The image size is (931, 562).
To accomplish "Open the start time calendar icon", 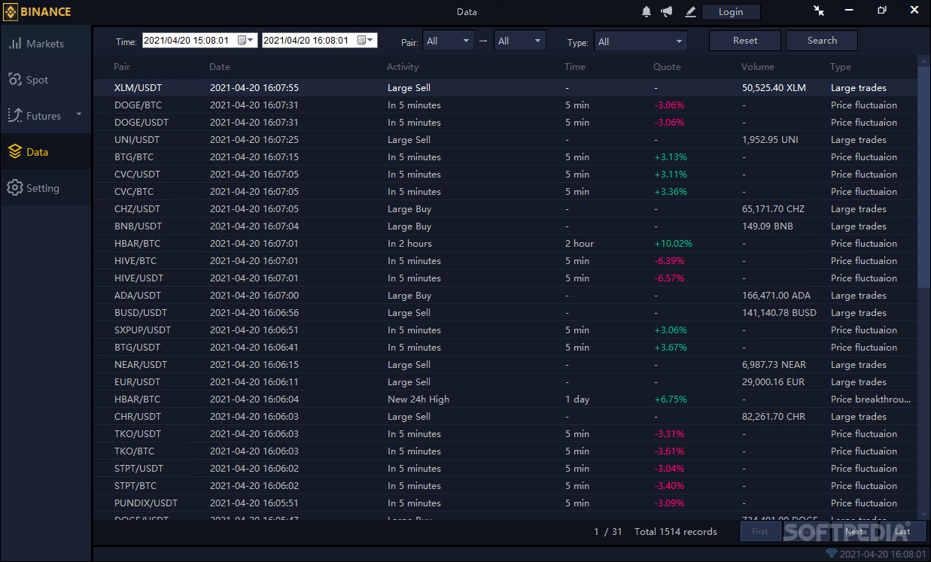I will click(242, 40).
